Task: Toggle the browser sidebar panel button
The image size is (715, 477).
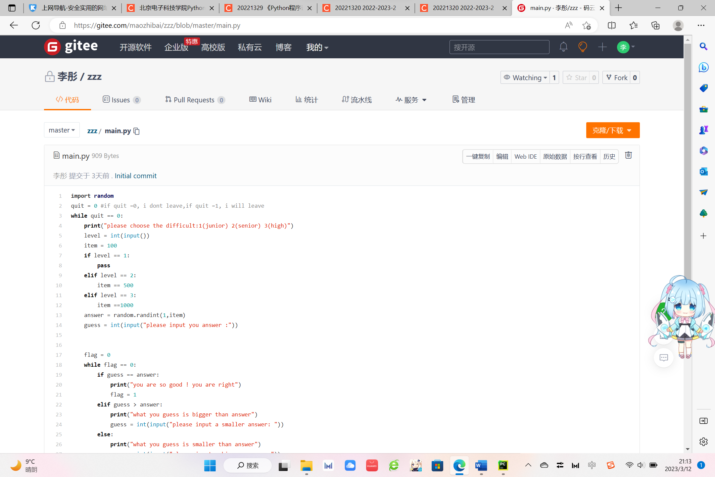Action: coord(703,421)
